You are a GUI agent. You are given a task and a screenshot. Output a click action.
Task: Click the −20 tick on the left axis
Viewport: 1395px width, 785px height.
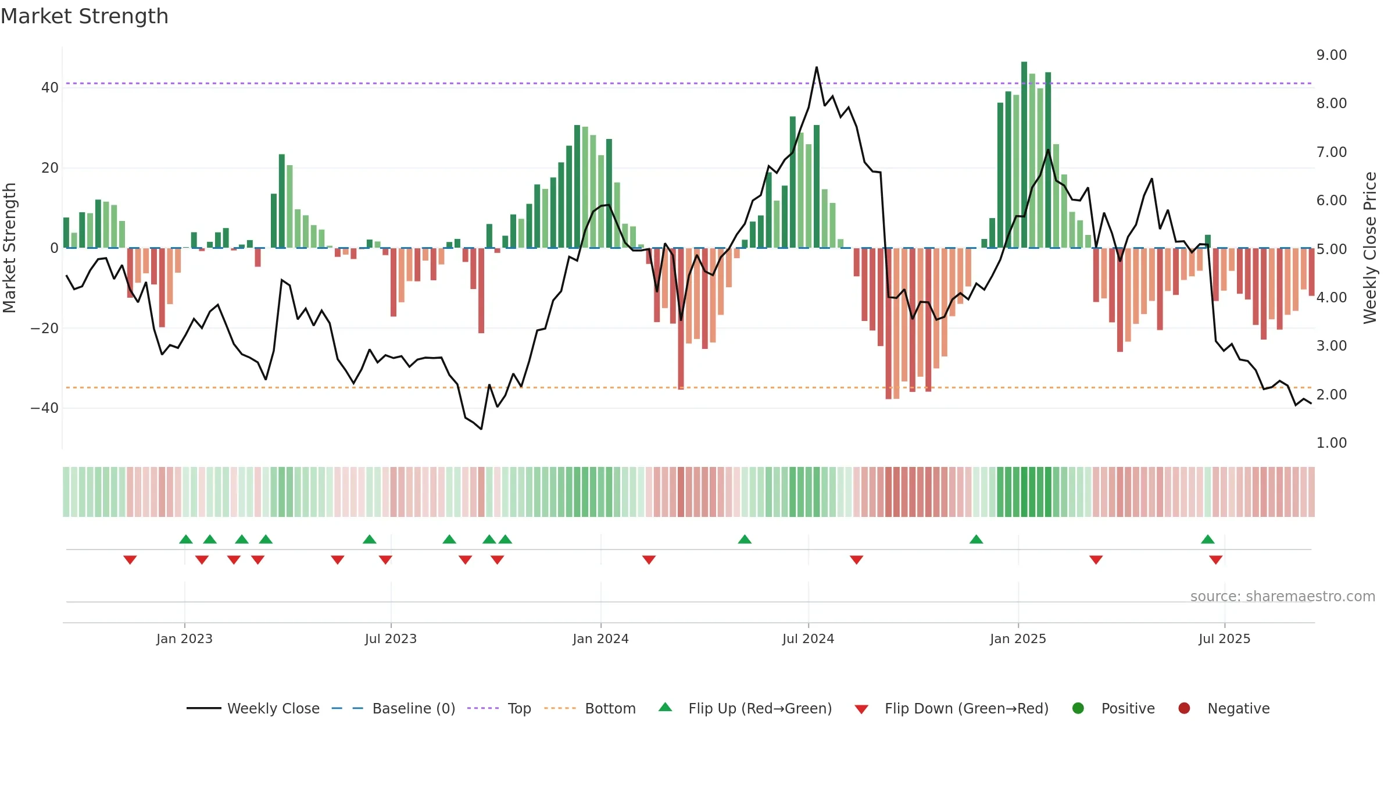tap(44, 329)
